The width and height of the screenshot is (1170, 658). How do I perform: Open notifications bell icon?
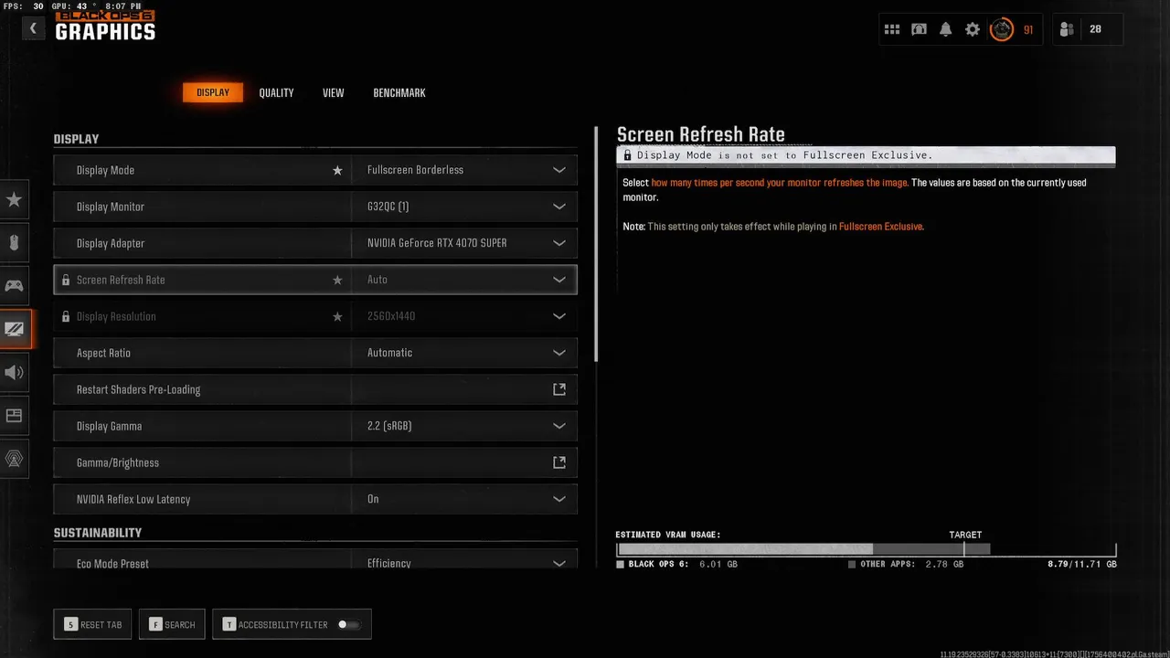(946, 29)
